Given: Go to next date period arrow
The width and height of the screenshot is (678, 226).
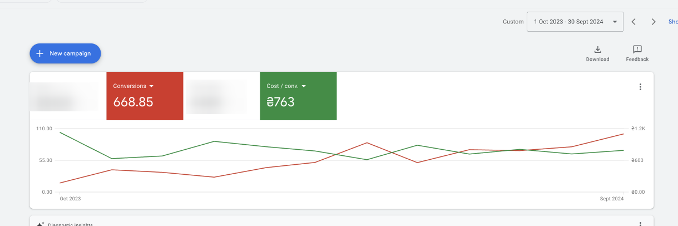Looking at the screenshot, I should 654,22.
